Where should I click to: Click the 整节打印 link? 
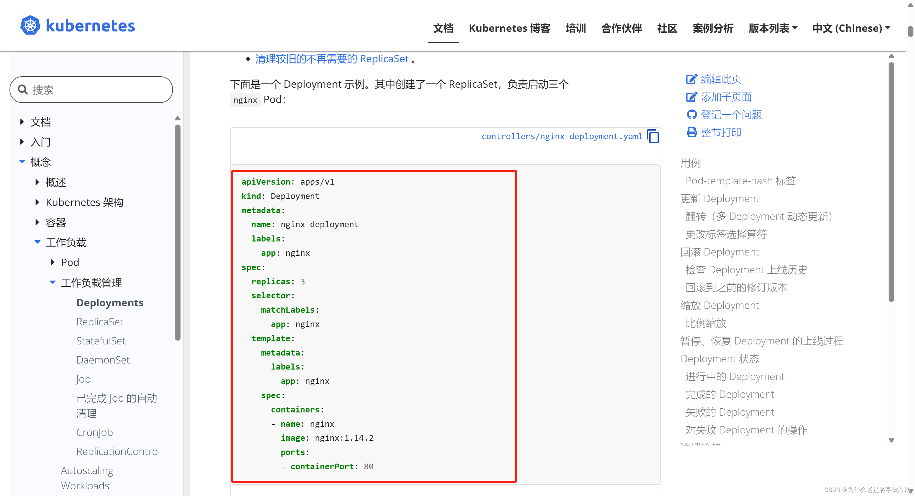[721, 132]
